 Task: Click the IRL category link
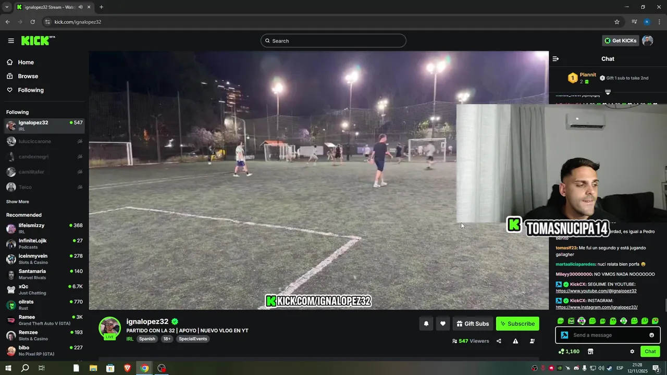(130, 339)
